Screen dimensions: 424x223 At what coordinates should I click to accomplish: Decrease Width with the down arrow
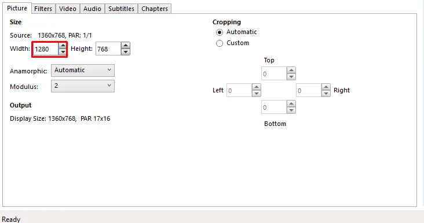(x=63, y=52)
